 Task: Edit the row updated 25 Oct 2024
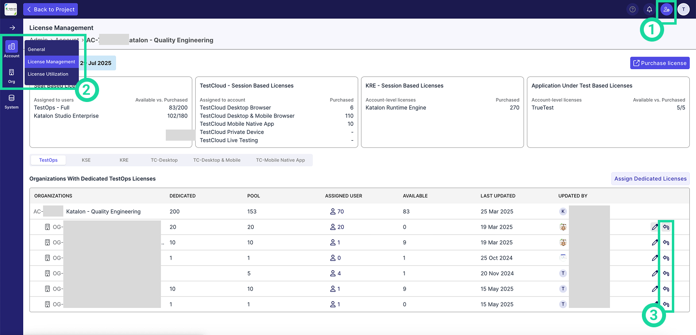[x=655, y=258]
